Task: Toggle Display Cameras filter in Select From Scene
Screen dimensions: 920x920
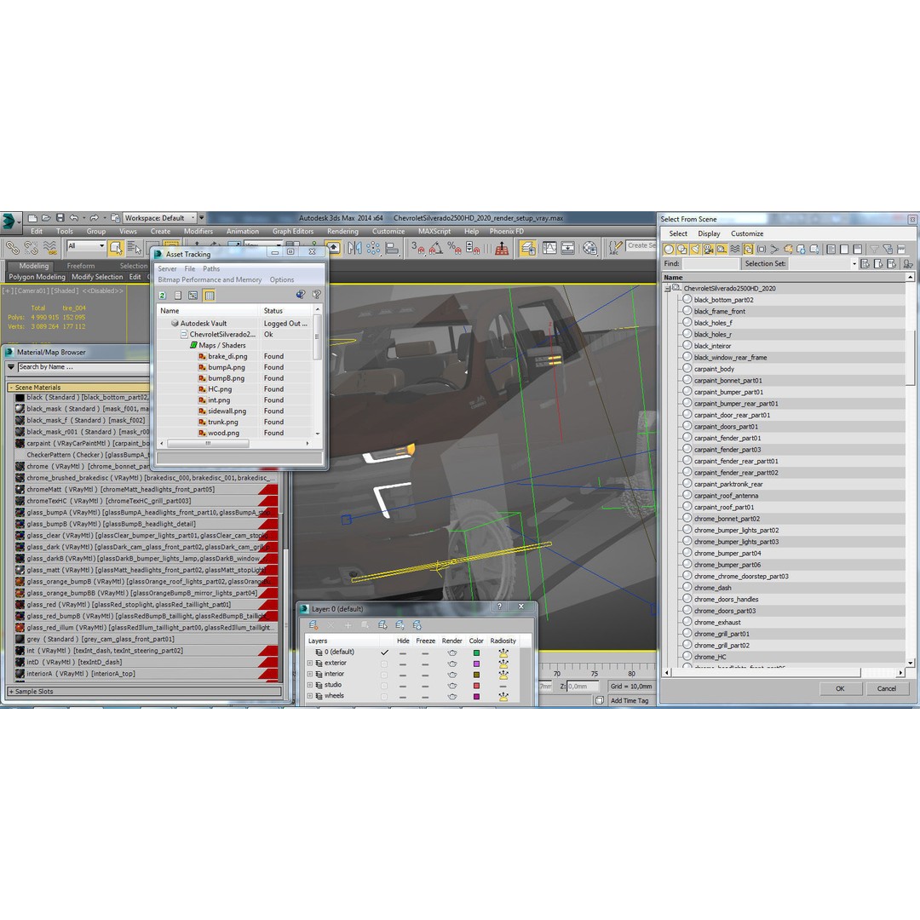Action: click(709, 250)
